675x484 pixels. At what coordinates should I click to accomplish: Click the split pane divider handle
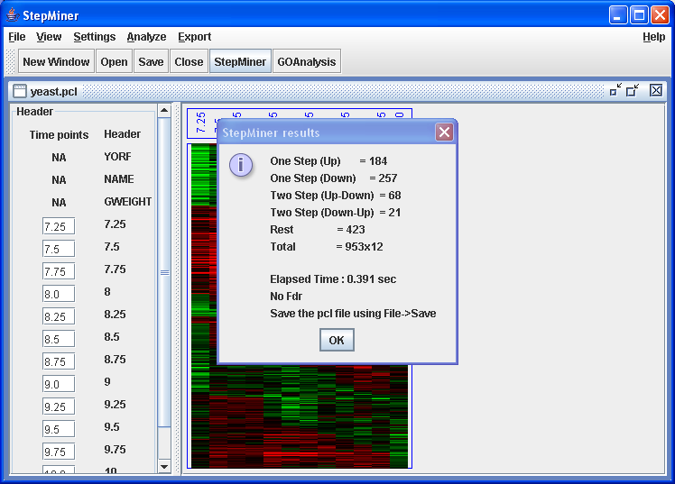[x=177, y=288]
